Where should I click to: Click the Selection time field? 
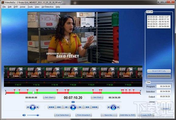(x=164, y=91)
